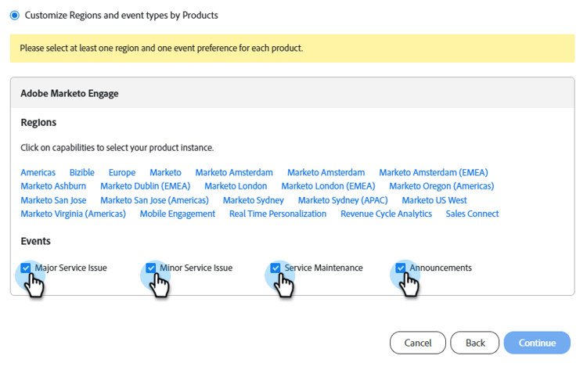Viewport: 587px width, 374px height.
Task: Choose the Bizible capability link
Action: pos(82,172)
